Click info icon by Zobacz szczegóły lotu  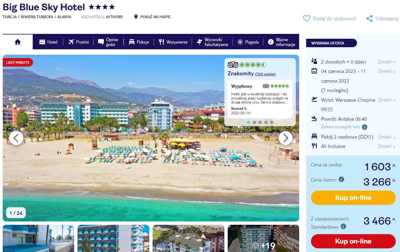pos(365,127)
